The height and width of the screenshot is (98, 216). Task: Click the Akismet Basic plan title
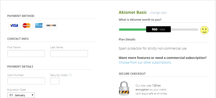pos(133,12)
